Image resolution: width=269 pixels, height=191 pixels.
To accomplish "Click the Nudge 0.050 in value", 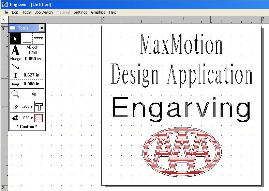I will point(33,59).
